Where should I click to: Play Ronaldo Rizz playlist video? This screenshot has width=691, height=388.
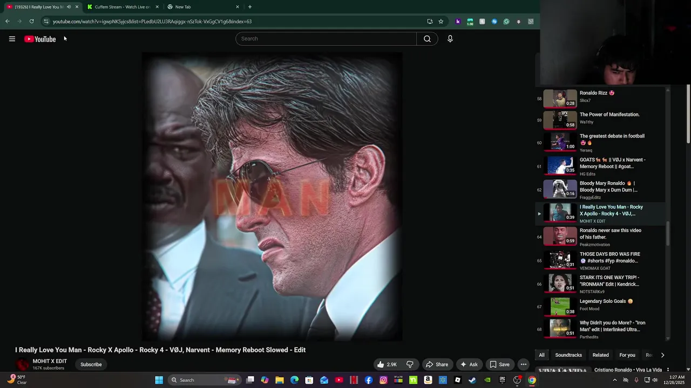coord(600,98)
